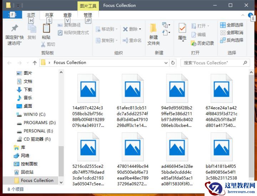Viewport: 257px width, 196px height.
Task: Click the navigation pane scroll down arrow
Action: (61, 182)
